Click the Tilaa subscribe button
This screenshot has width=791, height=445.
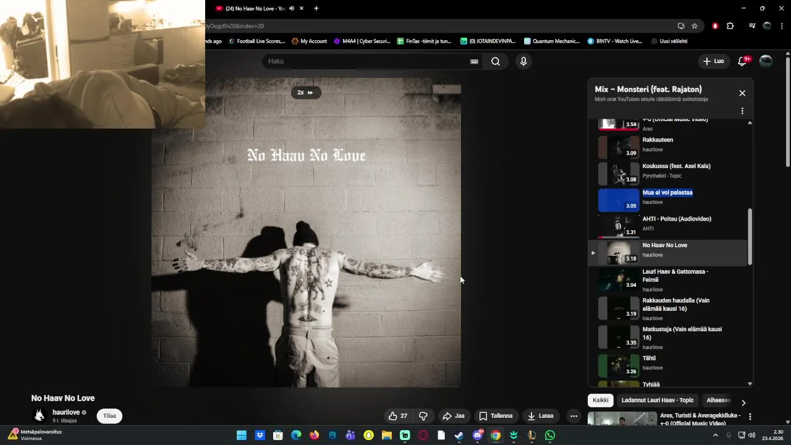tap(109, 416)
